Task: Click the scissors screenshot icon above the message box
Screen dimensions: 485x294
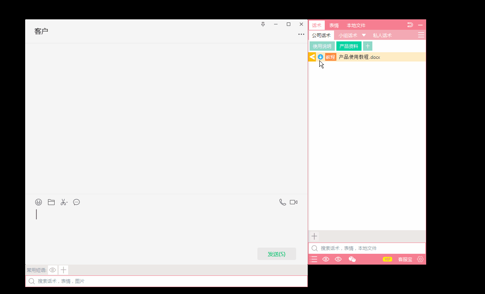Action: pyautogui.click(x=63, y=202)
